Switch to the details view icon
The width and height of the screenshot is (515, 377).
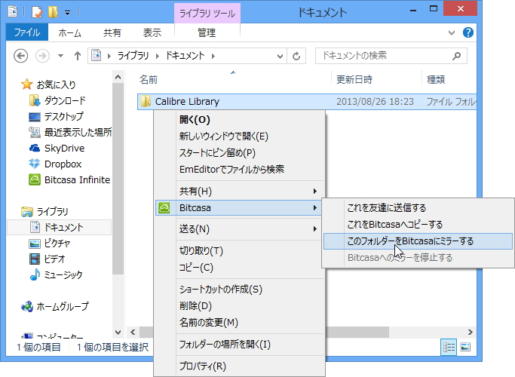[x=449, y=347]
